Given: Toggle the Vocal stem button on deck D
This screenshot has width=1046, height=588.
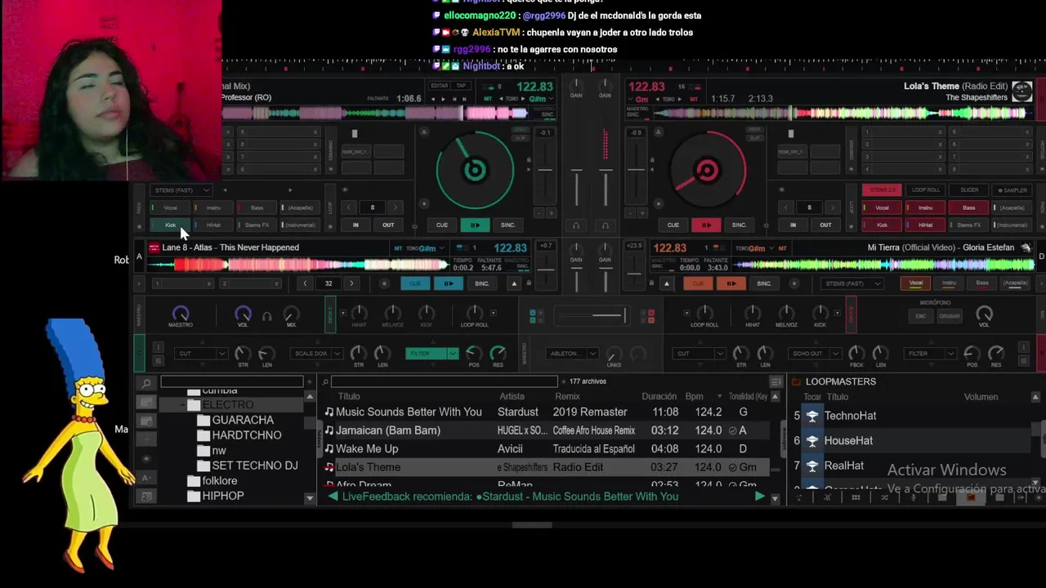Looking at the screenshot, I should [x=916, y=283].
